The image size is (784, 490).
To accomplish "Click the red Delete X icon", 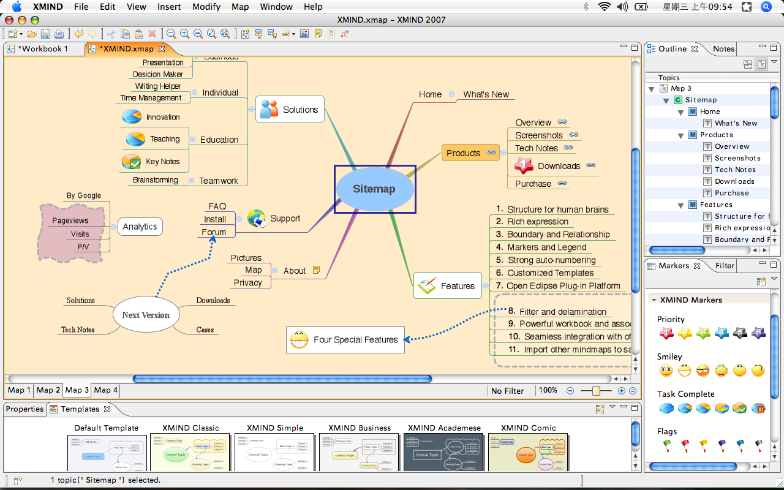I will (x=152, y=34).
